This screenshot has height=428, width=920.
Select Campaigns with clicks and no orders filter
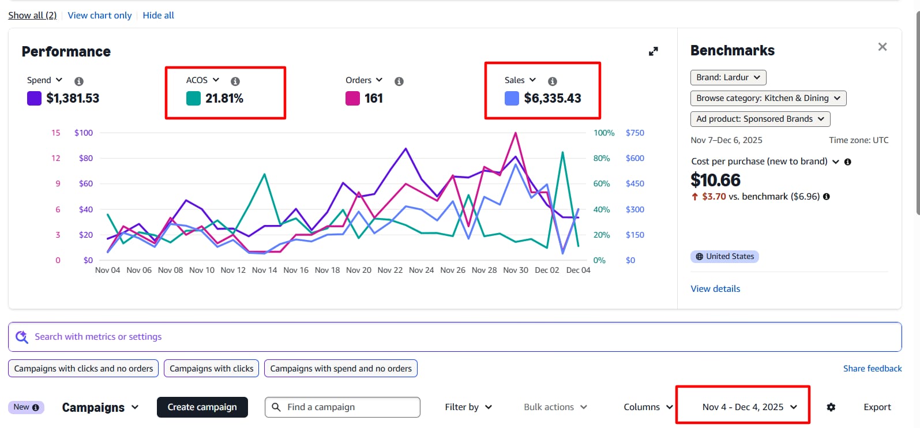tap(84, 369)
